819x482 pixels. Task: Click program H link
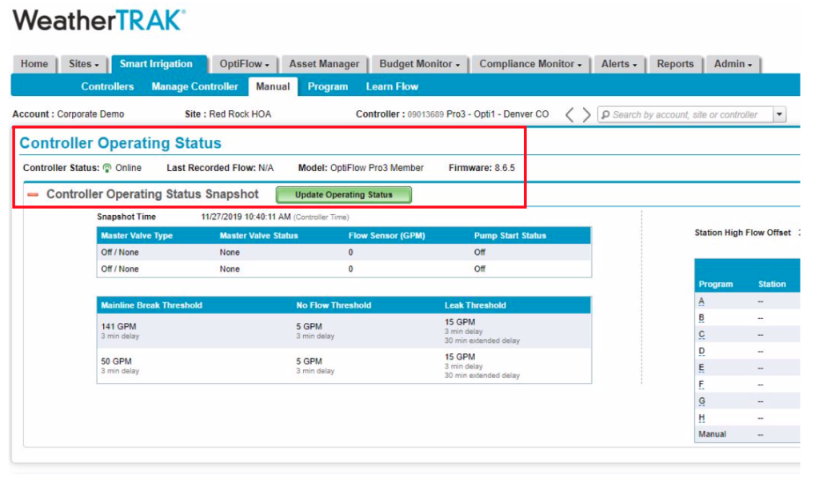coord(701,418)
